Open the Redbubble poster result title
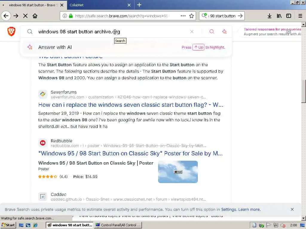Screen dimensions: 306x229 pyautogui.click(x=130, y=154)
